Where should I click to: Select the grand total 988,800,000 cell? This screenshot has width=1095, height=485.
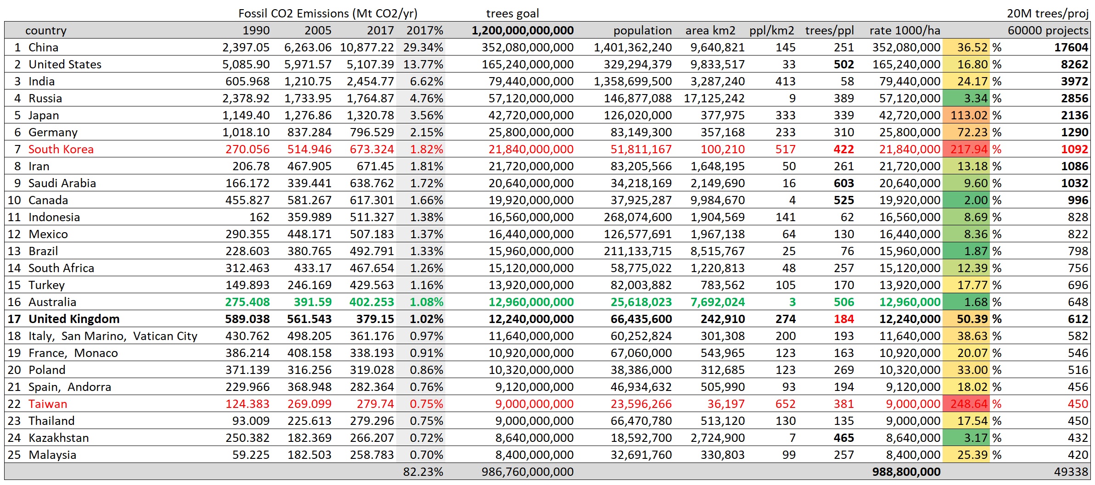[x=907, y=471]
